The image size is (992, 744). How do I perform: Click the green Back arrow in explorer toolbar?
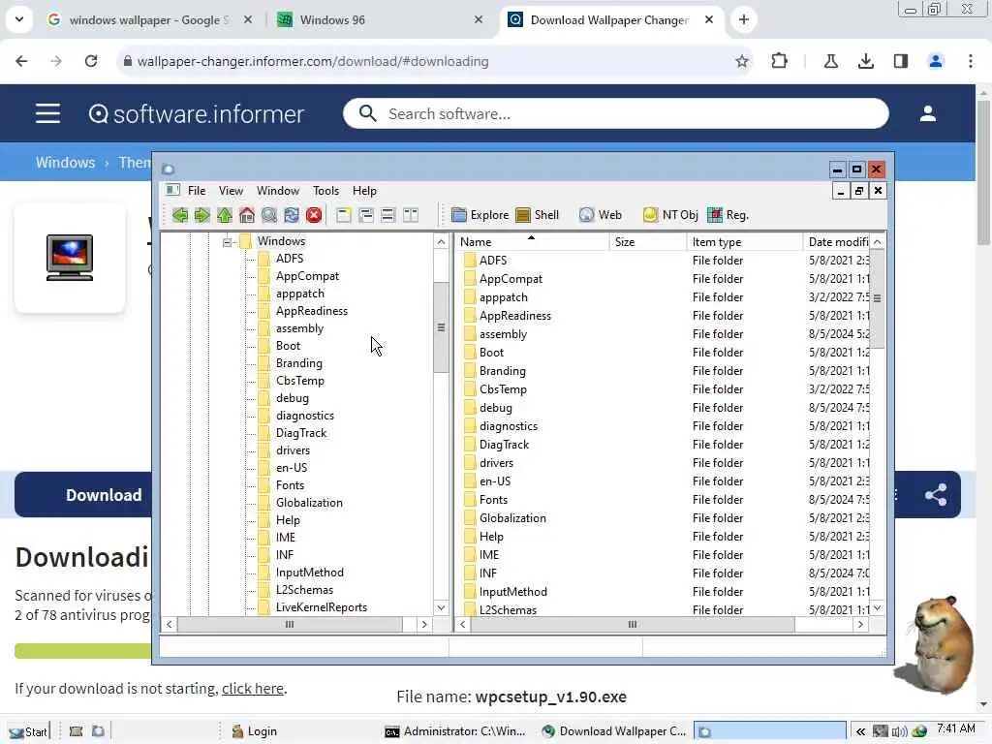(179, 215)
